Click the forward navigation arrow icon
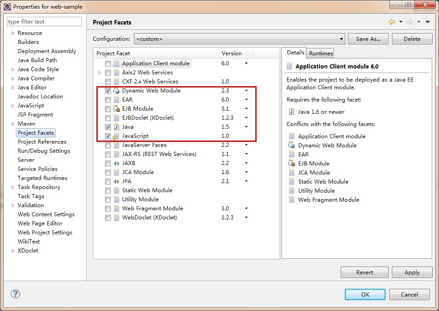The height and width of the screenshot is (311, 439). (x=410, y=22)
